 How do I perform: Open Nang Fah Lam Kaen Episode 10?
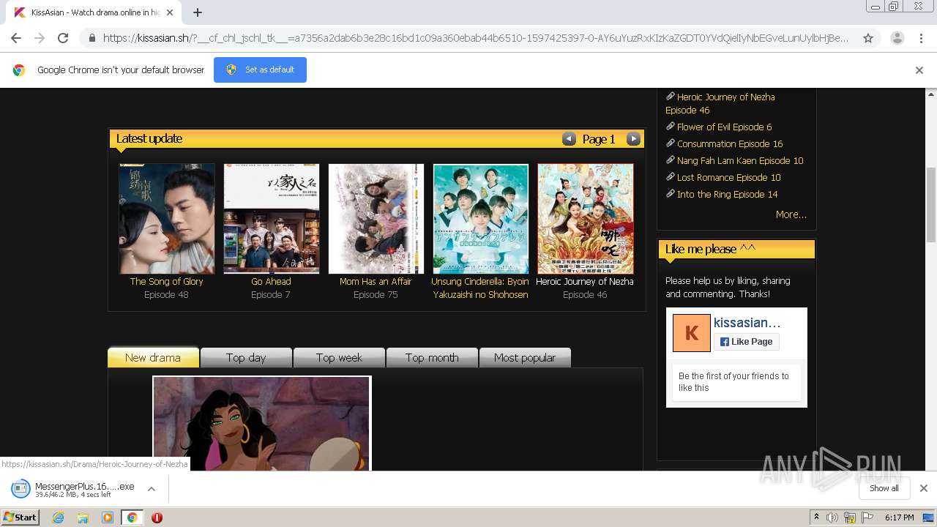(740, 160)
